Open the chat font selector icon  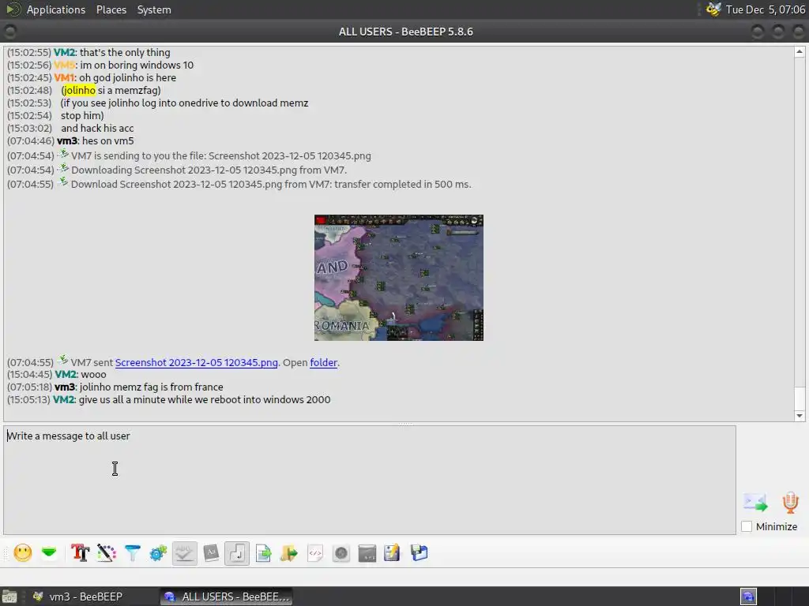coord(80,553)
